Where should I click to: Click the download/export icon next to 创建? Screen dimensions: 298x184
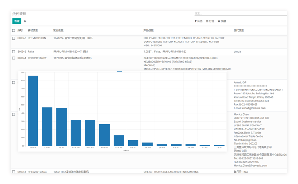click(x=25, y=21)
